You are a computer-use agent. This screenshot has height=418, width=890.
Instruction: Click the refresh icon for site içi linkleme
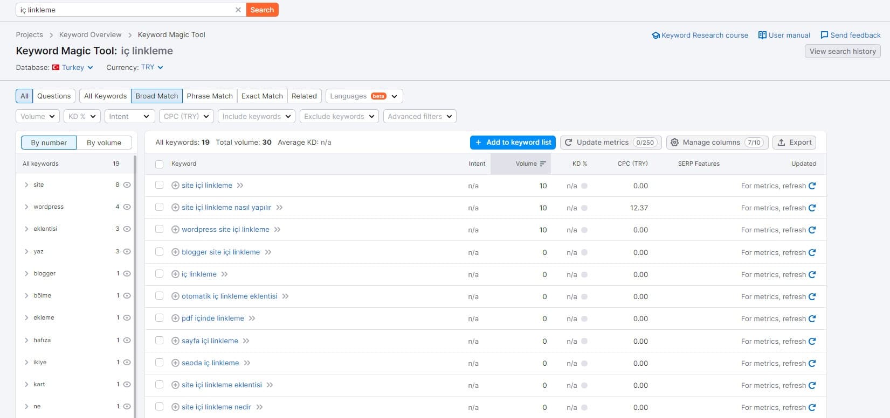point(812,186)
